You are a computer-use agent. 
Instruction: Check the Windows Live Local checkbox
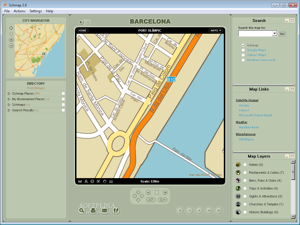coord(243,60)
